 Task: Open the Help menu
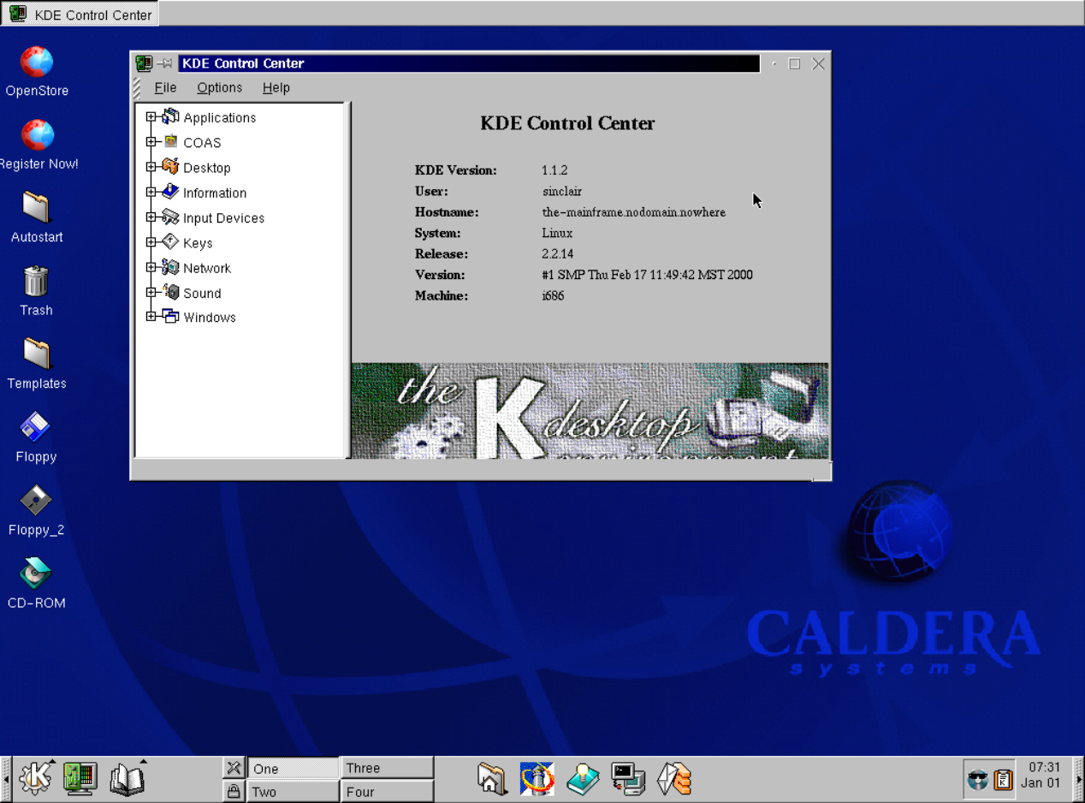point(276,87)
